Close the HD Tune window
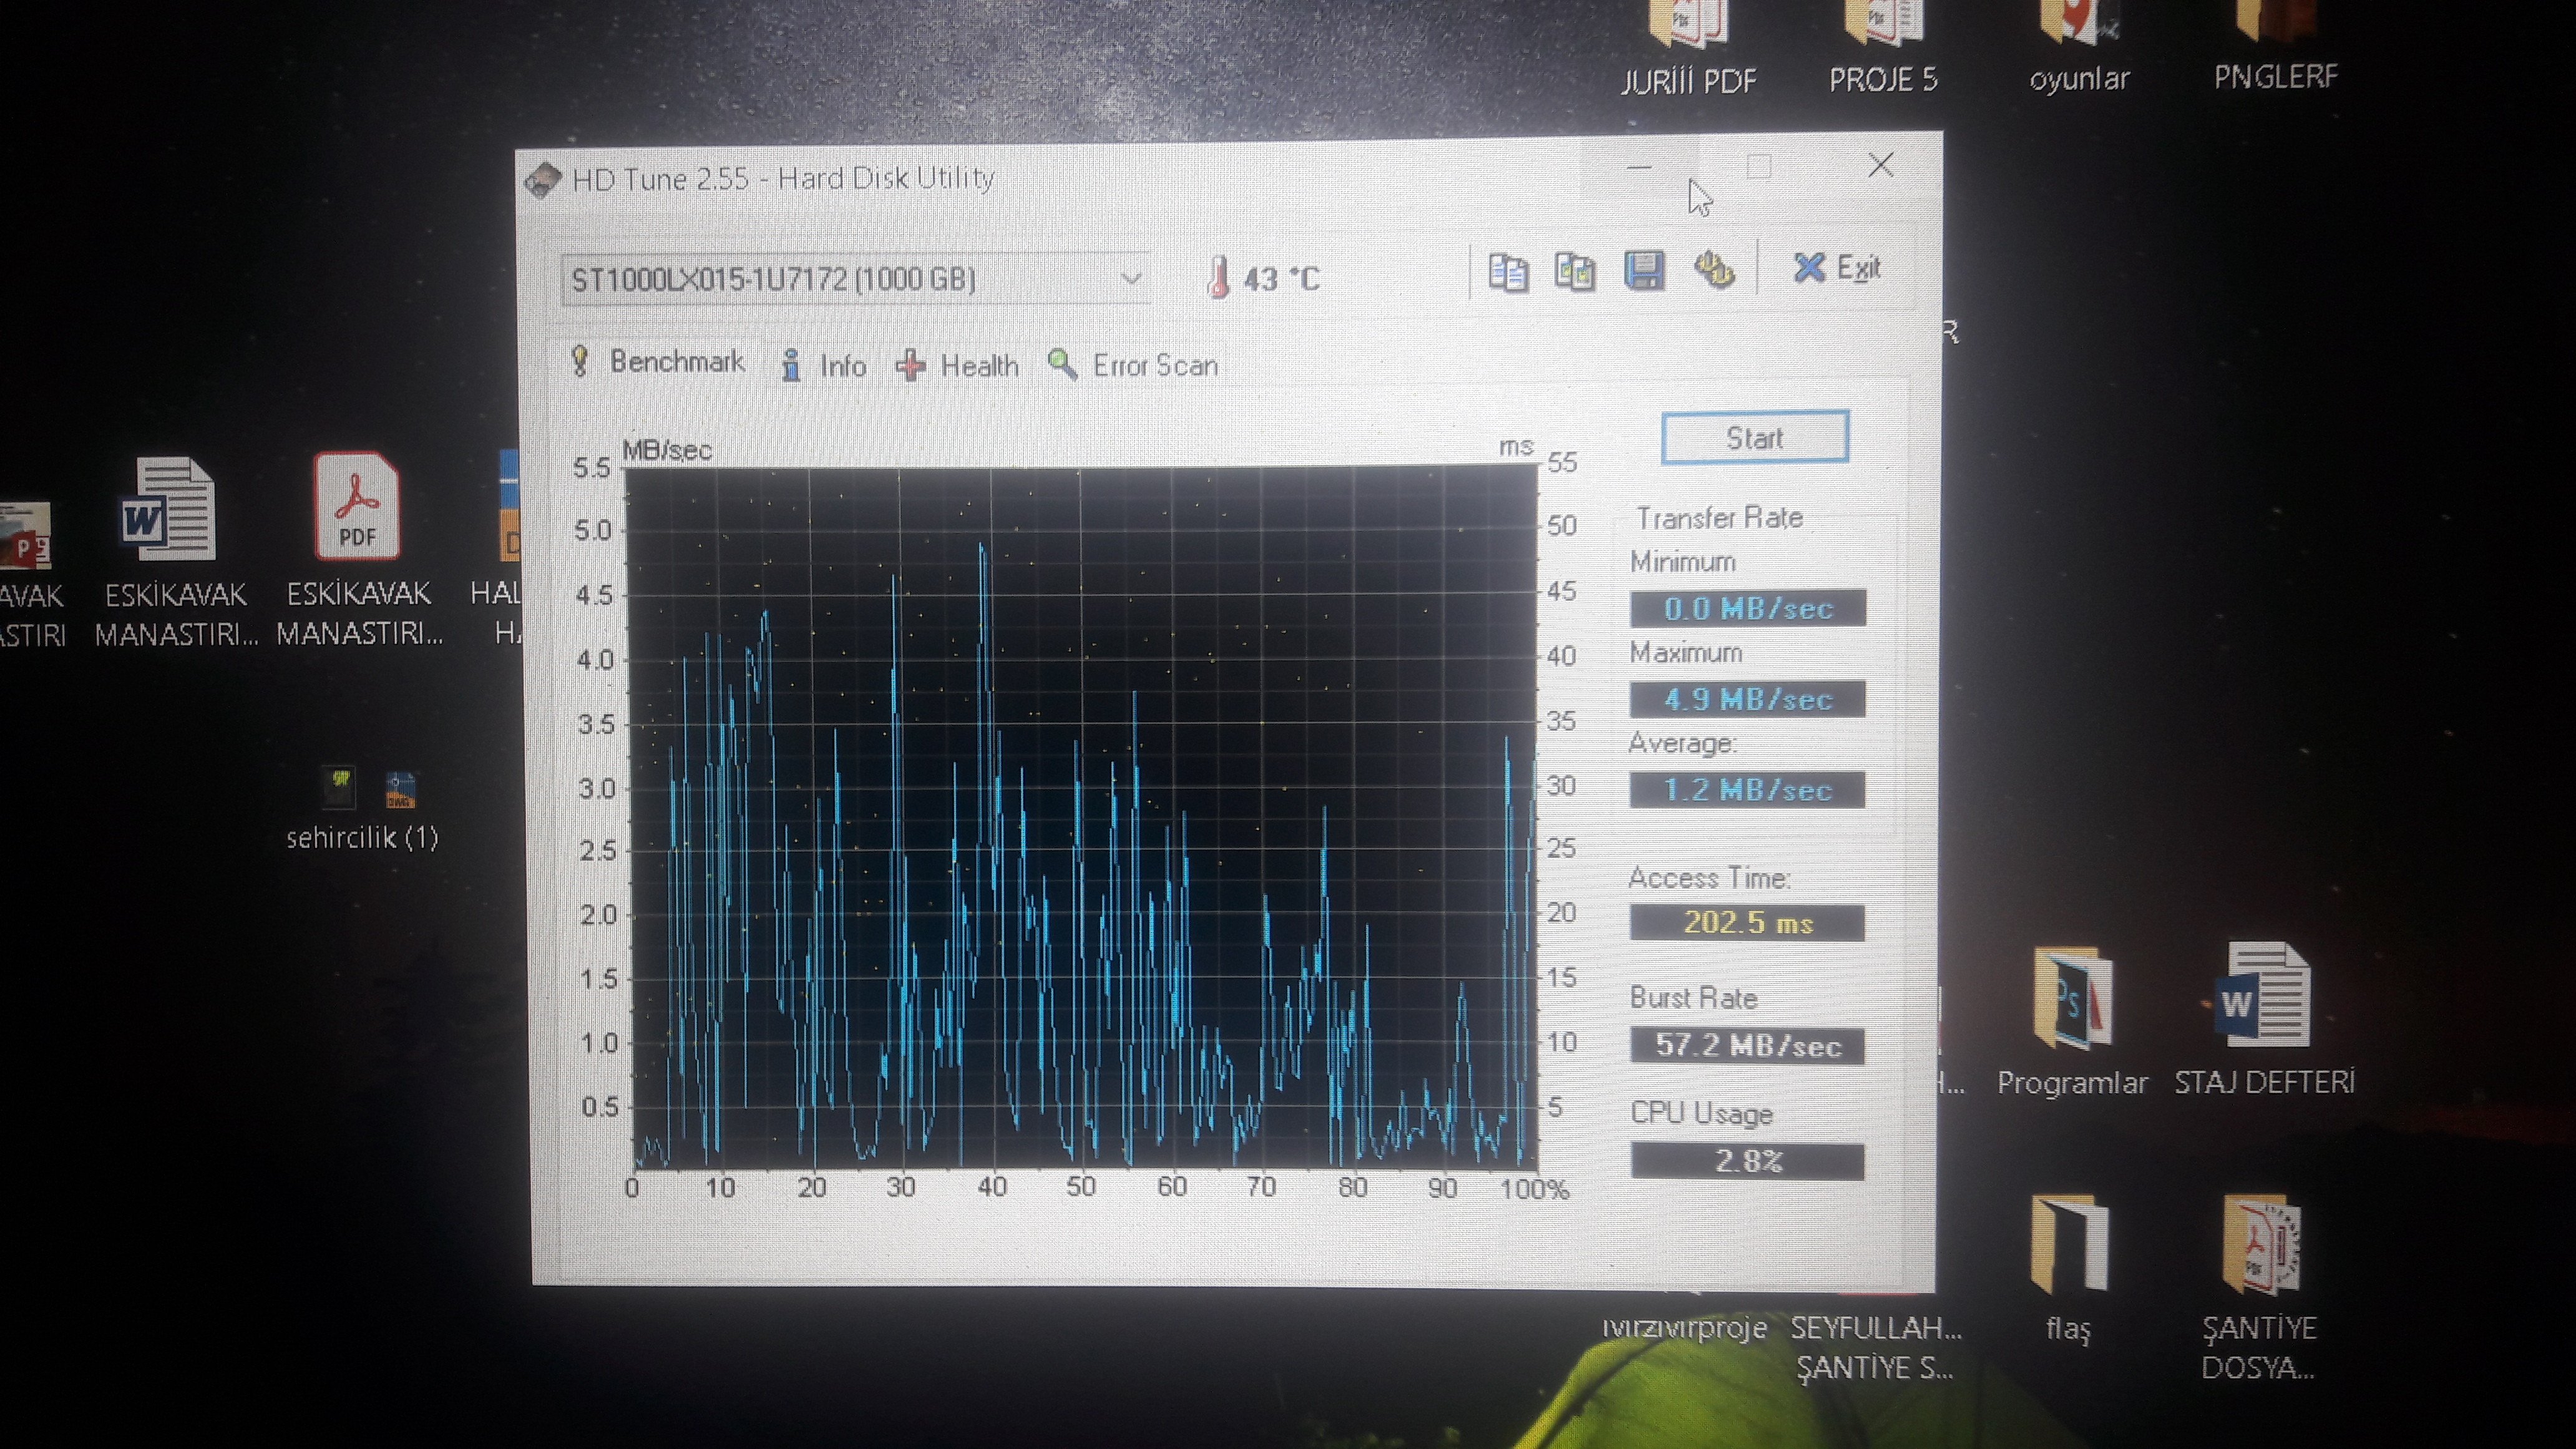Image resolution: width=2576 pixels, height=1449 pixels. [x=1880, y=165]
